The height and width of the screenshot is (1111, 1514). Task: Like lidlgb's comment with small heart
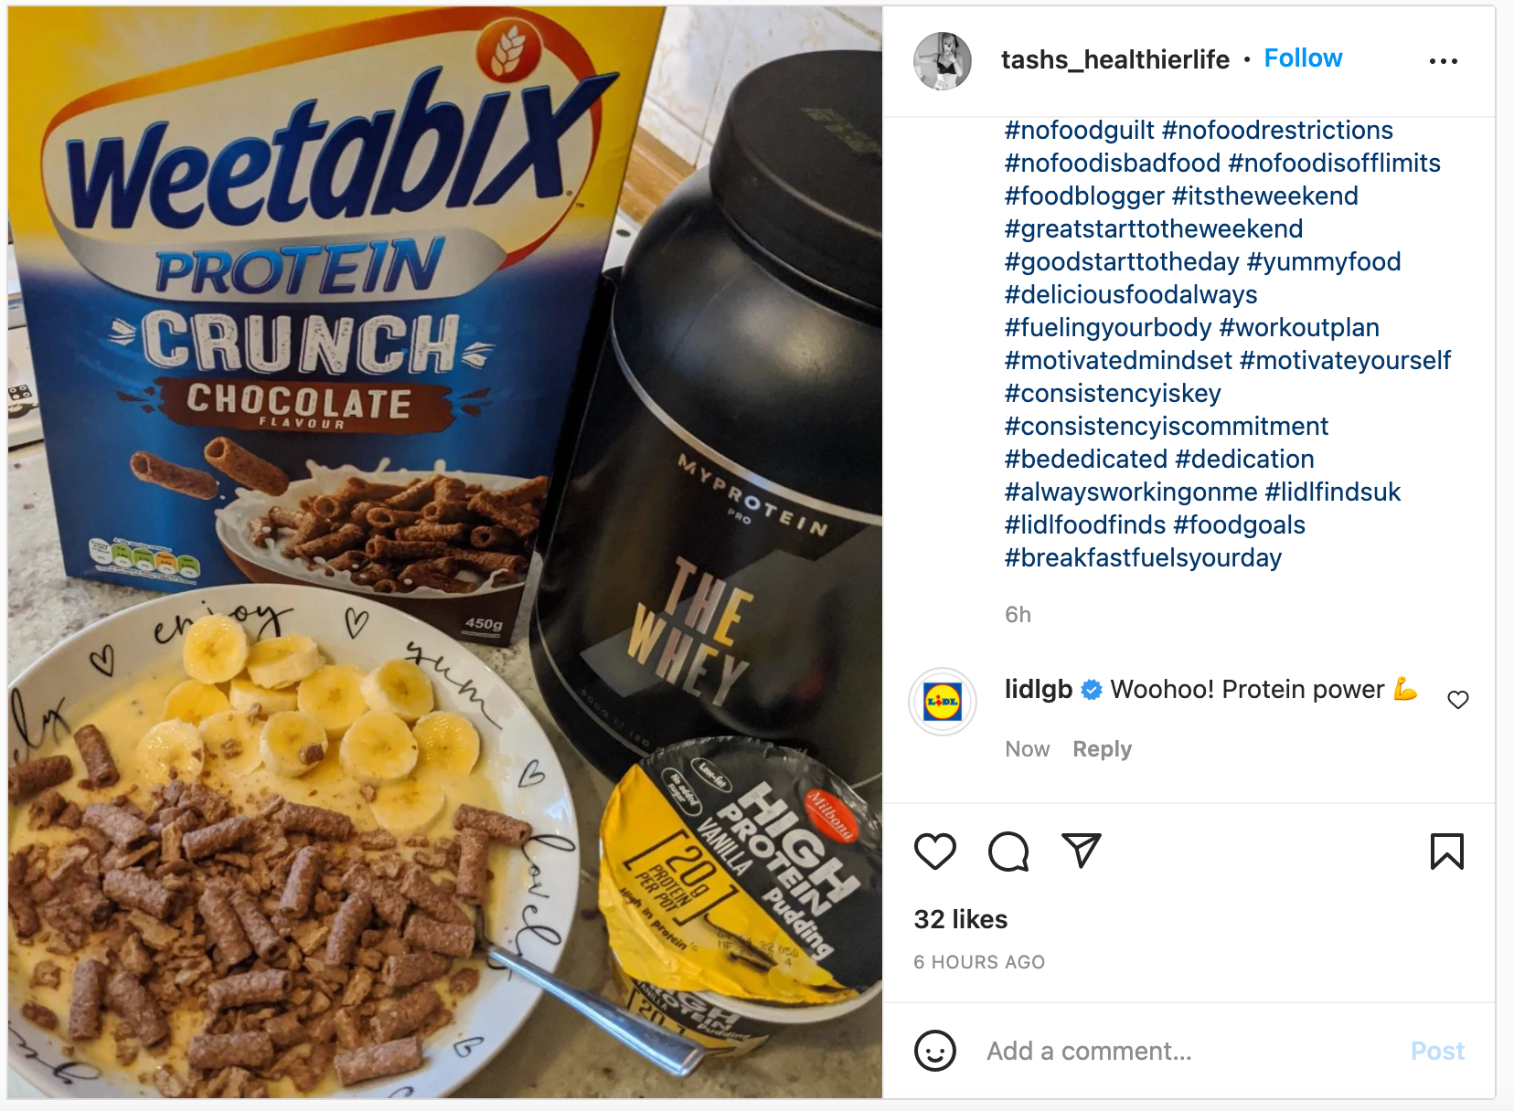pos(1458,700)
